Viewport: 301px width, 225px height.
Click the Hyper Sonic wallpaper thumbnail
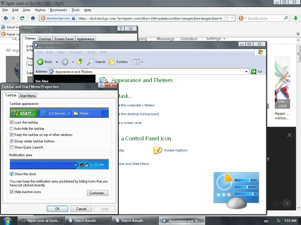coord(282,82)
